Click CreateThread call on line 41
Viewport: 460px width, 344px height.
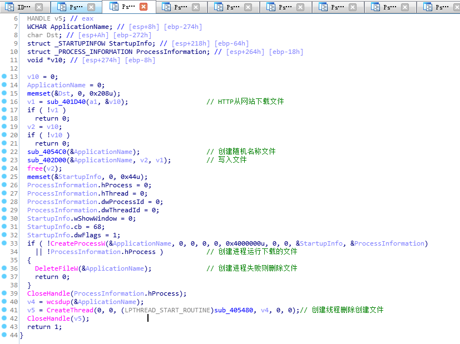pyautogui.click(x=70, y=310)
